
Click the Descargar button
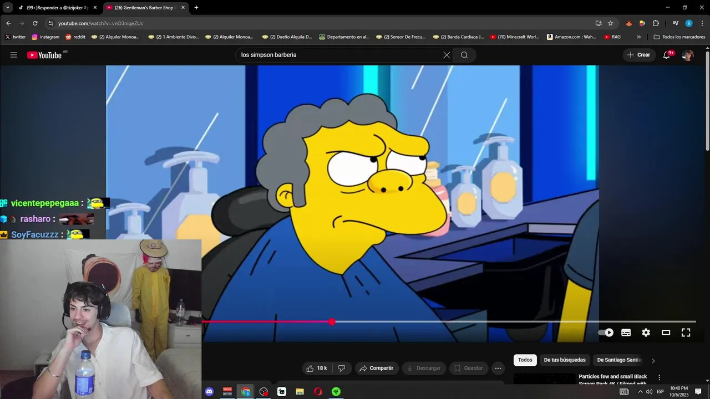click(x=424, y=368)
